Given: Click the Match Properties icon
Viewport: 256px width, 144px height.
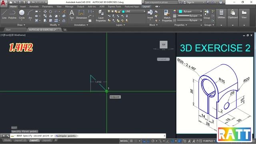Looking at the screenshot, I should click(x=167, y=16).
